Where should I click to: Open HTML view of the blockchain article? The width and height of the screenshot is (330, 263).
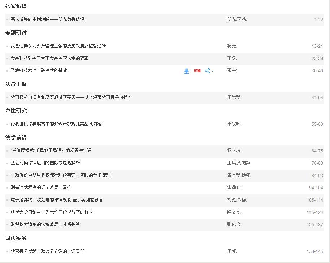pos(197,71)
